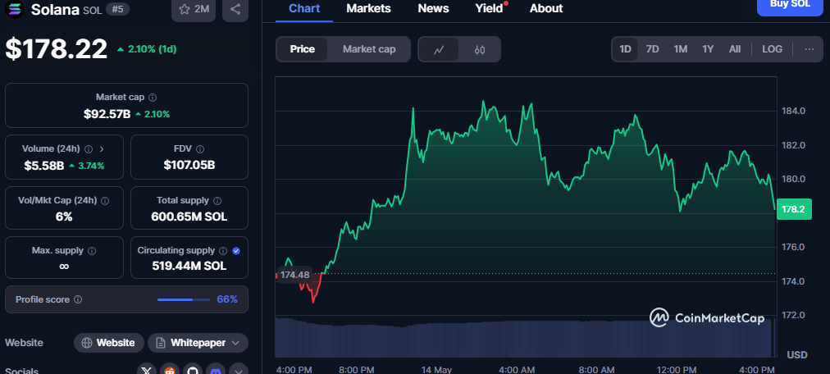Image resolution: width=830 pixels, height=374 pixels.
Task: Show Max. supply info icon
Action: (x=92, y=251)
